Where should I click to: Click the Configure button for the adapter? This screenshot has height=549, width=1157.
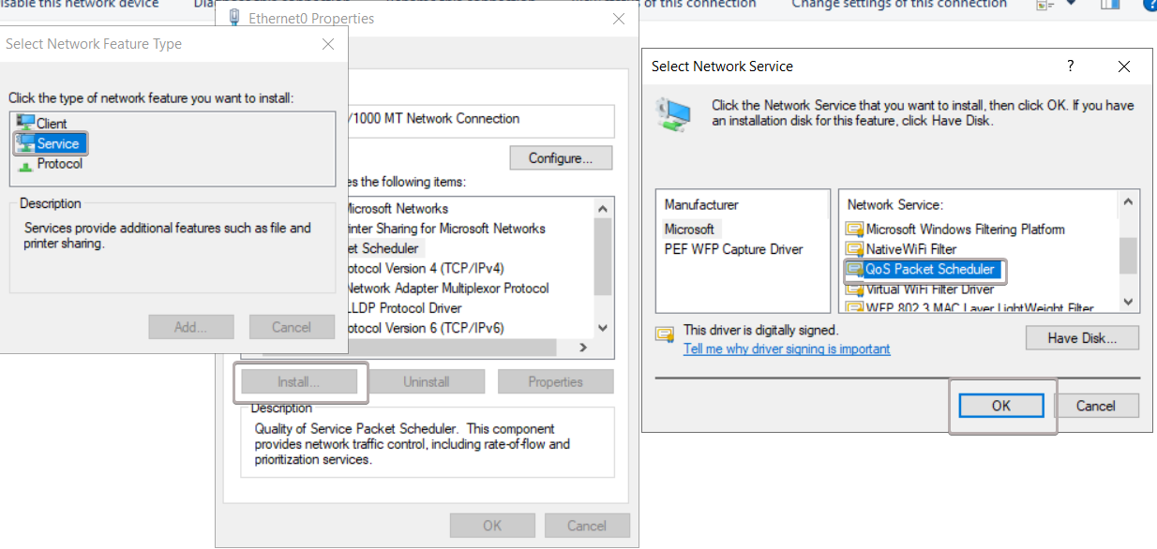click(561, 158)
